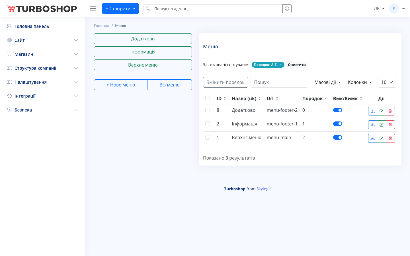Screen dimensions: 410x256
Task: Sort by Назва (uk) column
Action: 246,98
